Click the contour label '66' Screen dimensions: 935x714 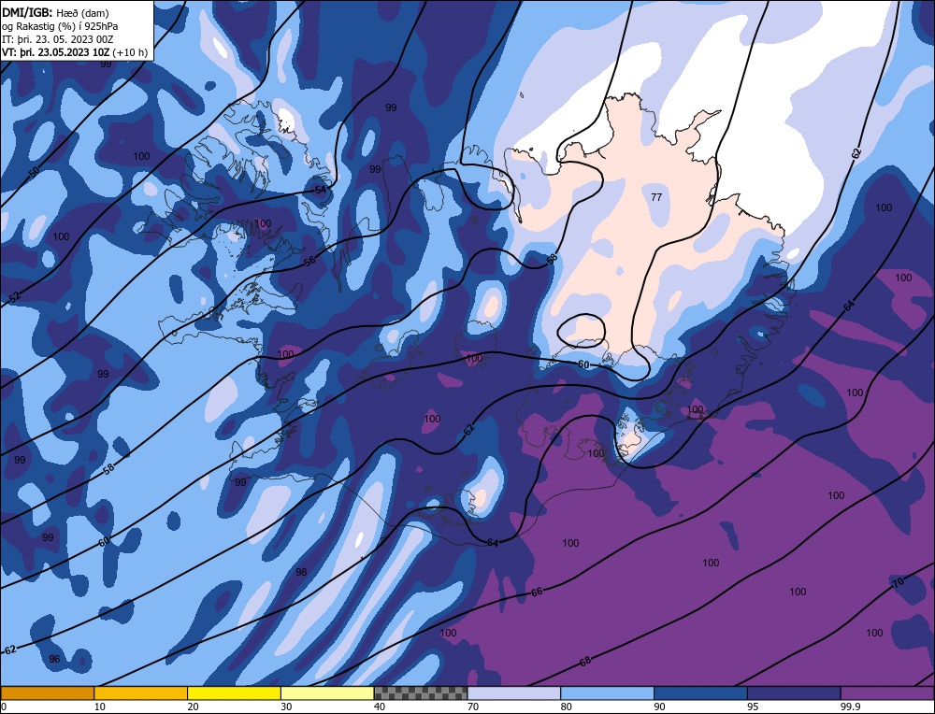537,592
